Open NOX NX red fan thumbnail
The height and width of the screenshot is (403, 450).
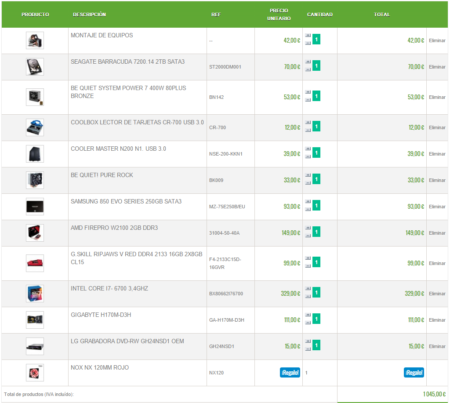pyautogui.click(x=35, y=373)
